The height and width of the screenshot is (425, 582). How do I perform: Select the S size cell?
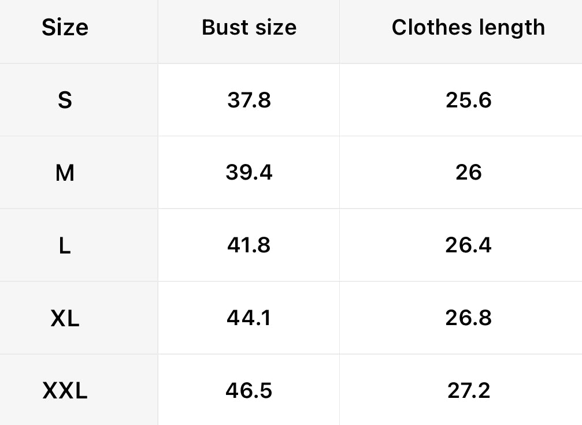click(65, 100)
